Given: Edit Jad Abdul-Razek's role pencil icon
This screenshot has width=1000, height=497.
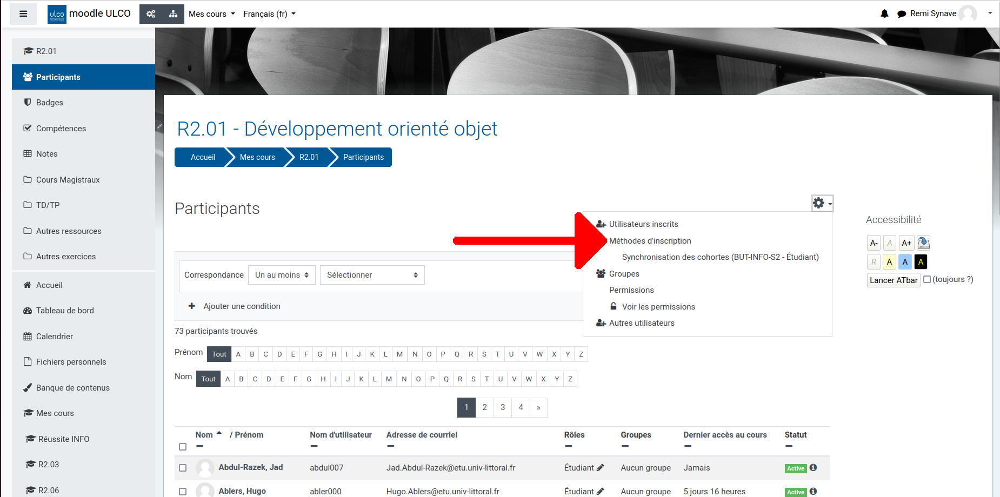Looking at the screenshot, I should [x=600, y=468].
